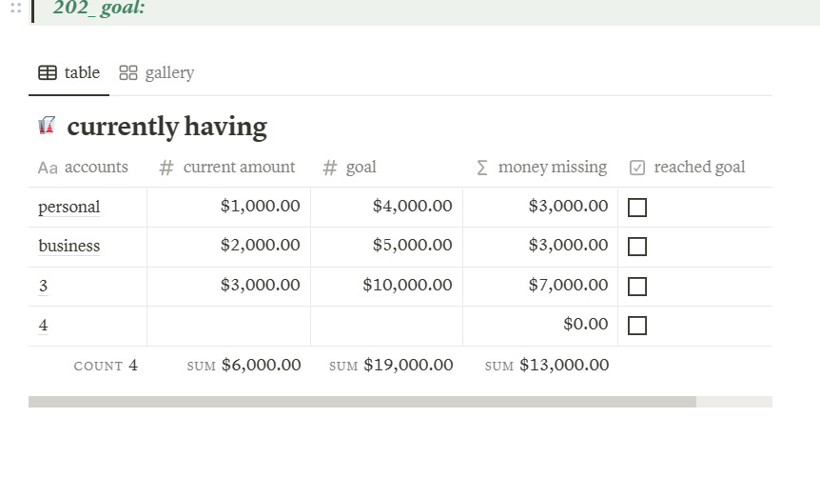Click the formula icon in the money missing header

coord(481,169)
